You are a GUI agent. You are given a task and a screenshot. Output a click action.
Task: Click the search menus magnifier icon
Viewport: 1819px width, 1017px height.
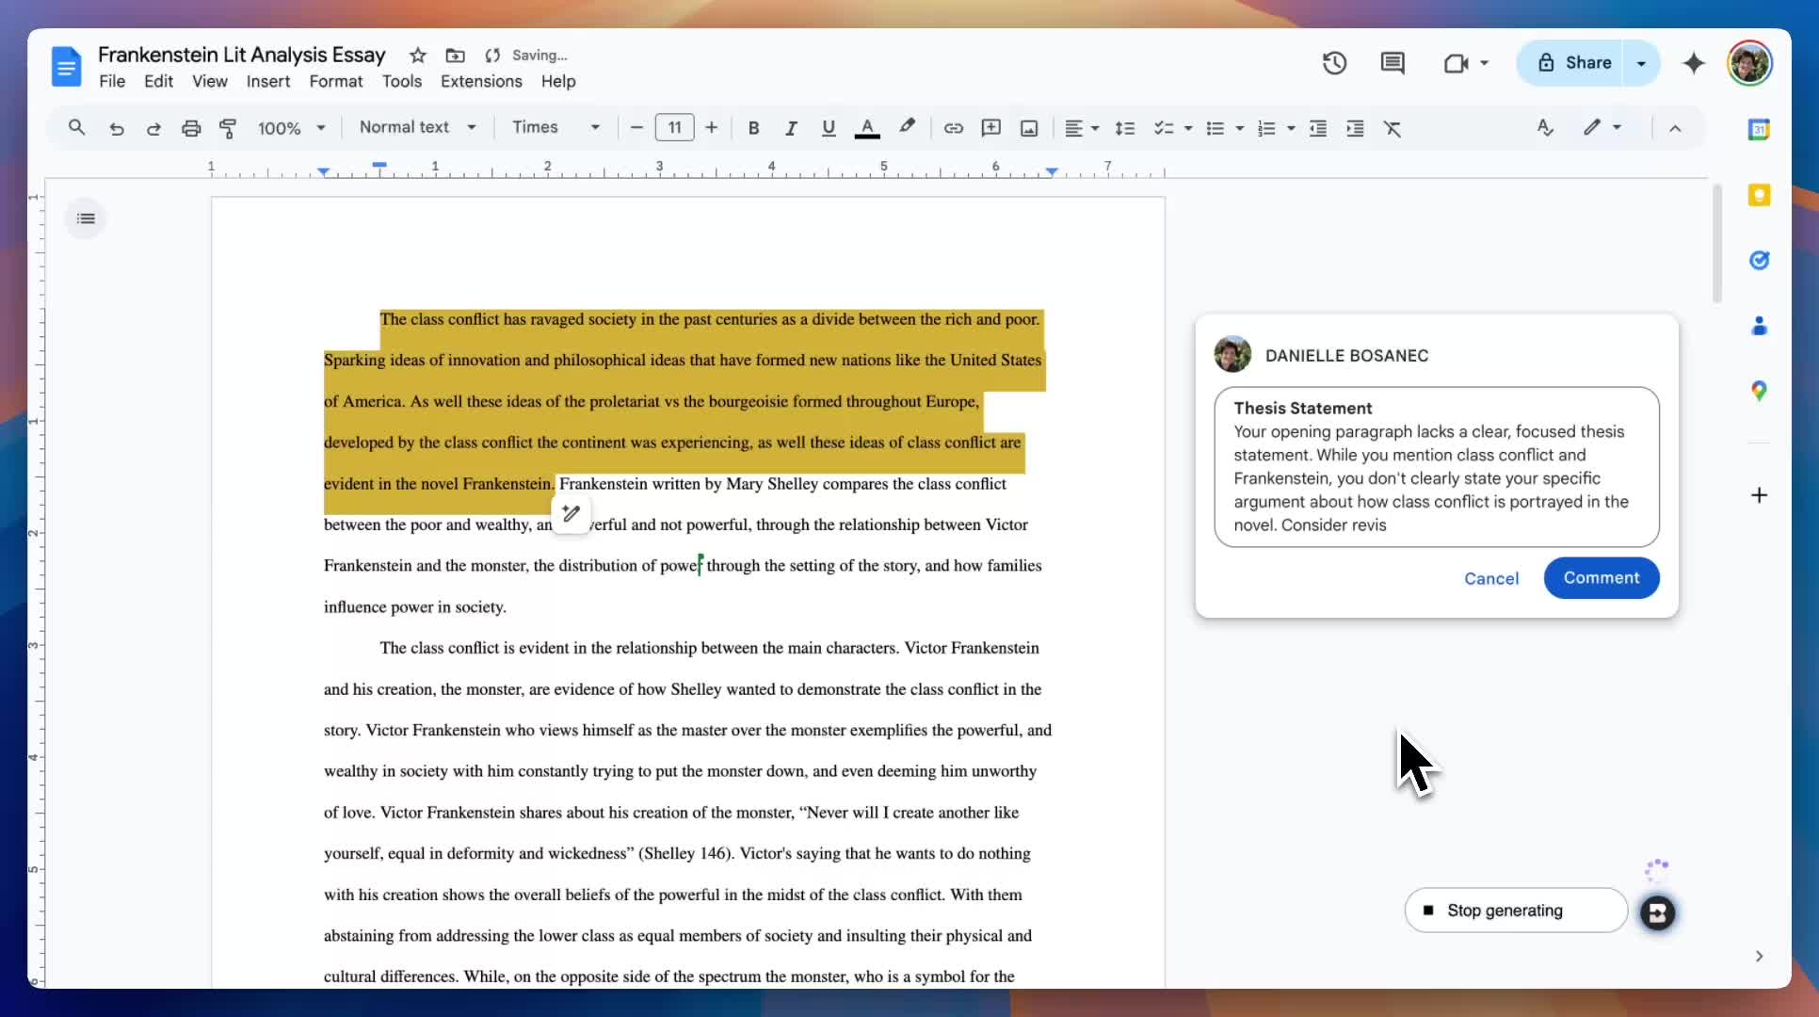[77, 127]
